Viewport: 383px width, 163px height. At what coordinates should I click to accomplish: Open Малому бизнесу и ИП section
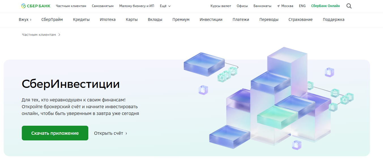[x=137, y=6]
